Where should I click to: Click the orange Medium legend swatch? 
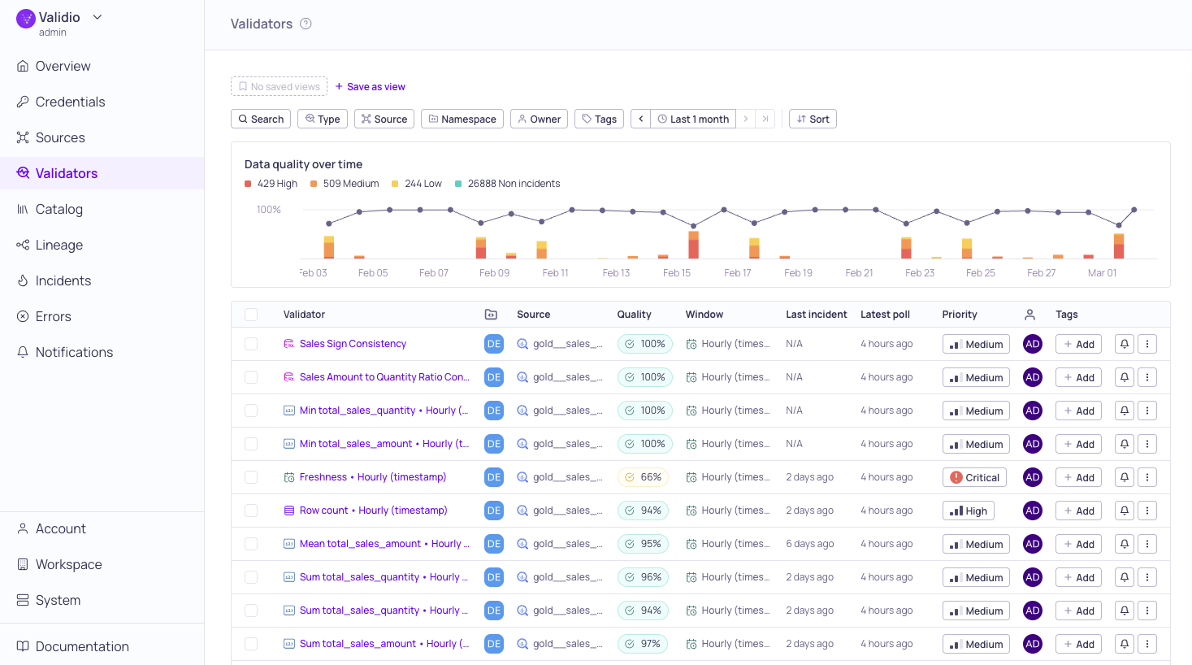(x=314, y=184)
